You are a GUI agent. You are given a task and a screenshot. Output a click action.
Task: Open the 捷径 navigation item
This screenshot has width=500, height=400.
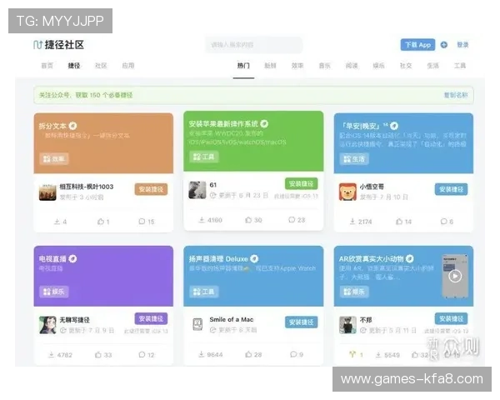click(x=74, y=66)
